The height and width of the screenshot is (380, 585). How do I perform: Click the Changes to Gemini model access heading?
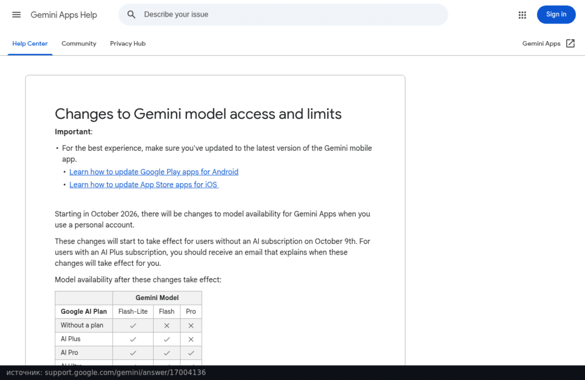[198, 114]
